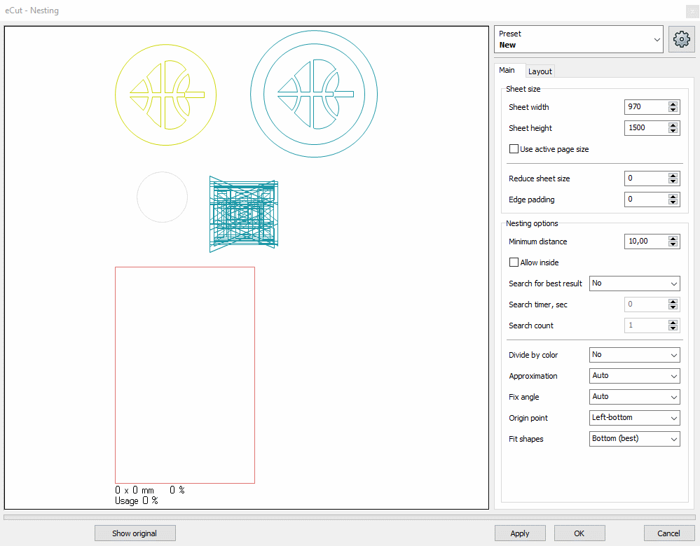Screen dimensions: 700x546
Task: Open the Divide by color dropdown
Action: click(634, 355)
